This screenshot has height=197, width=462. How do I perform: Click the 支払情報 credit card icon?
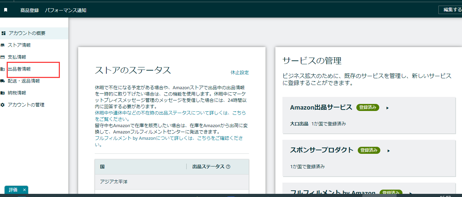click(3, 57)
